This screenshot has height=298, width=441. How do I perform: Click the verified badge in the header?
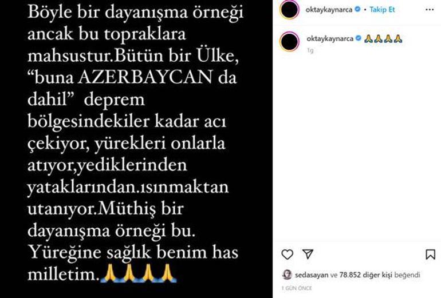click(x=357, y=9)
